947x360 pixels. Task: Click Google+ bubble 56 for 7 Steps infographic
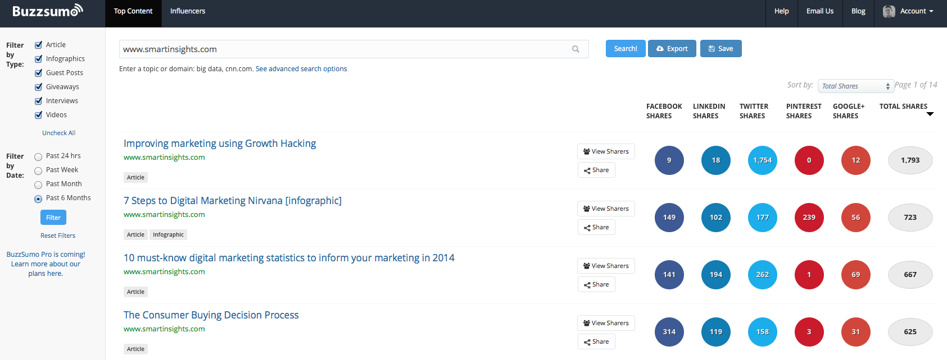point(856,218)
